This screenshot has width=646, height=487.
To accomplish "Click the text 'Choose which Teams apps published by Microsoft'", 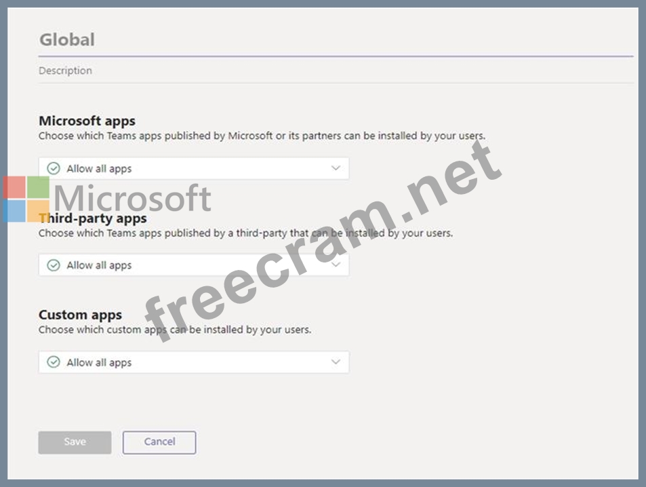I will (156, 136).
